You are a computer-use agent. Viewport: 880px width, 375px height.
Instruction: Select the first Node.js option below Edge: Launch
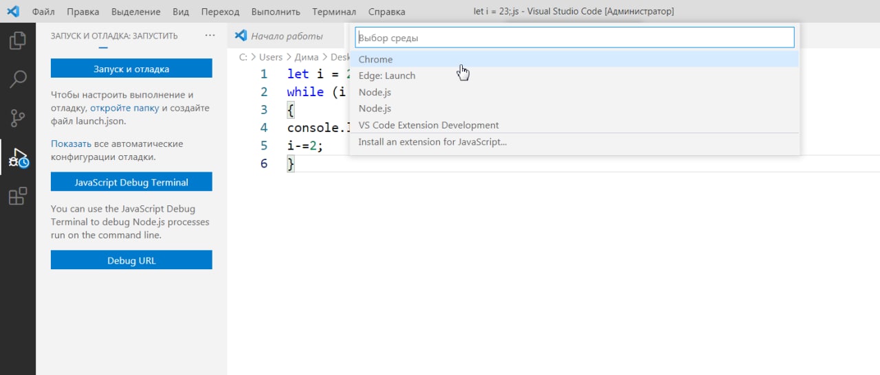coord(575,92)
